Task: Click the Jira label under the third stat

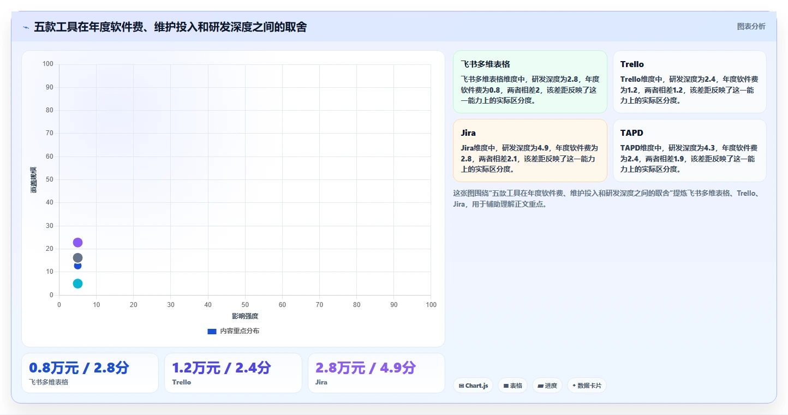Action: (x=321, y=382)
